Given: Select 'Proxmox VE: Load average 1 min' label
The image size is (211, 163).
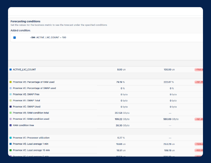Looking at the screenshot, I should pyautogui.click(x=31, y=144).
